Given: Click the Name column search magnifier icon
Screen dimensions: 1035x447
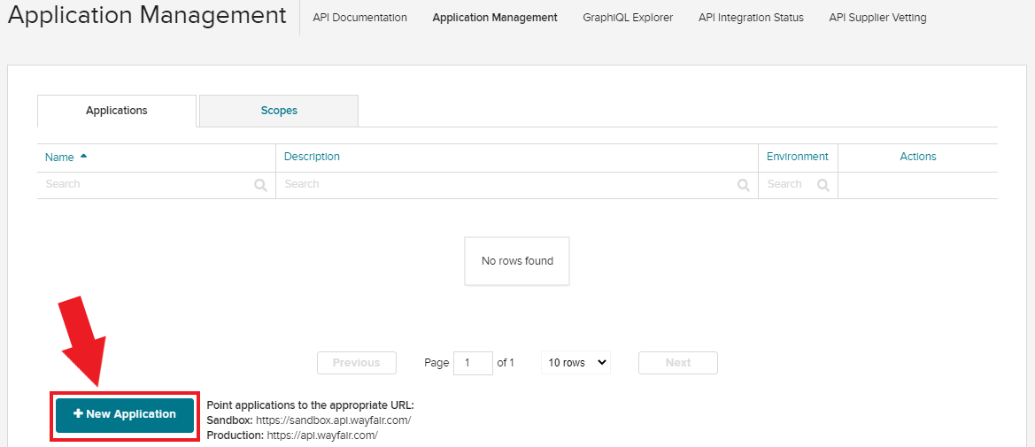Looking at the screenshot, I should click(260, 186).
